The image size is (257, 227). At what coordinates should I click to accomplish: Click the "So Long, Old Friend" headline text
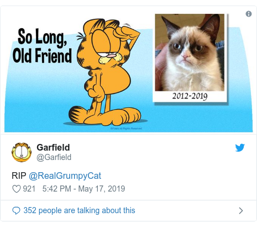click(x=42, y=45)
